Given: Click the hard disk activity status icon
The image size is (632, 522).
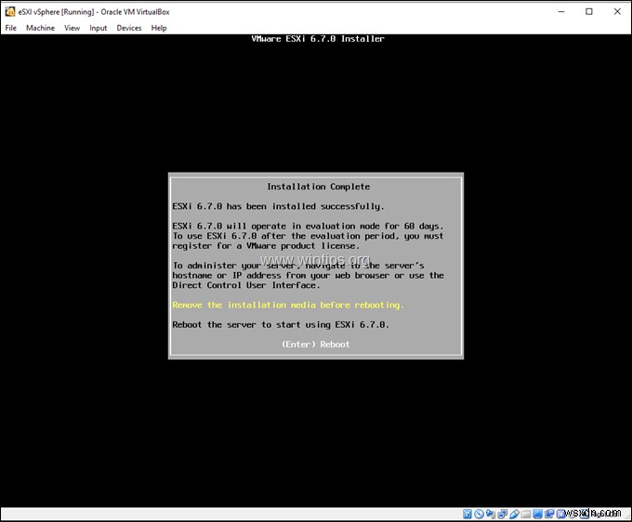Looking at the screenshot, I should click(467, 514).
